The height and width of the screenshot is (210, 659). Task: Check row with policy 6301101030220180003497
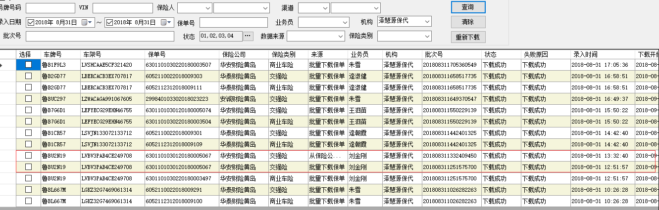click(x=29, y=178)
